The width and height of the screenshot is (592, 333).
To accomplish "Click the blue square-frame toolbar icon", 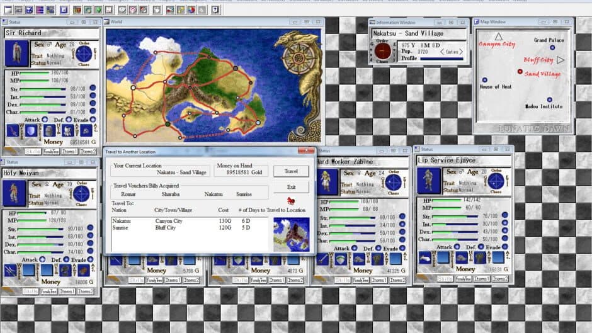I will coord(64,10).
